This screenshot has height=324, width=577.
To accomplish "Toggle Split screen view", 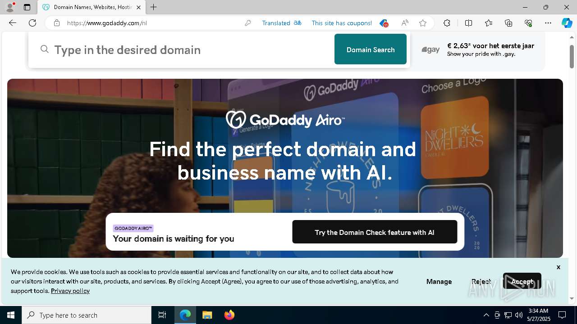I will [x=468, y=23].
